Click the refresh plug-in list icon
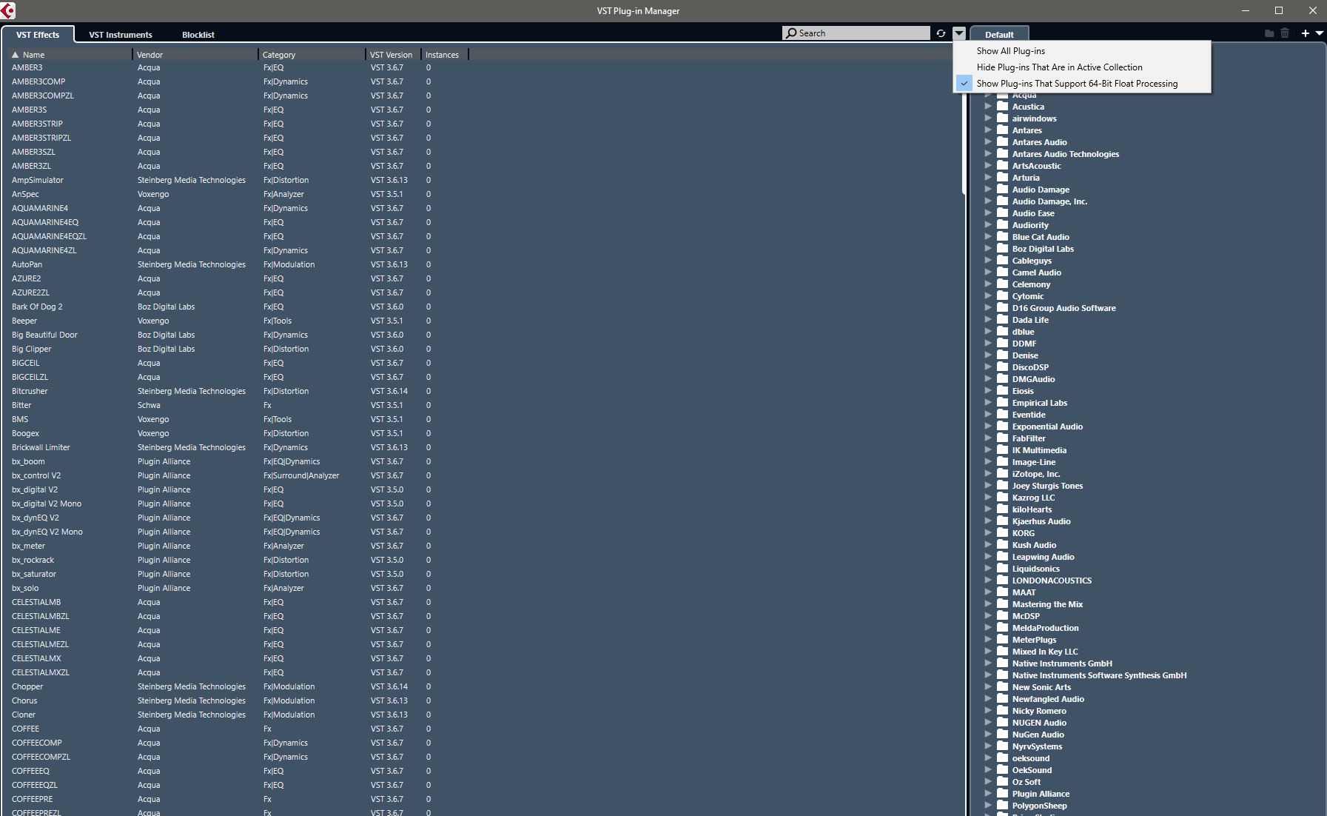Image resolution: width=1327 pixels, height=816 pixels. coord(941,33)
